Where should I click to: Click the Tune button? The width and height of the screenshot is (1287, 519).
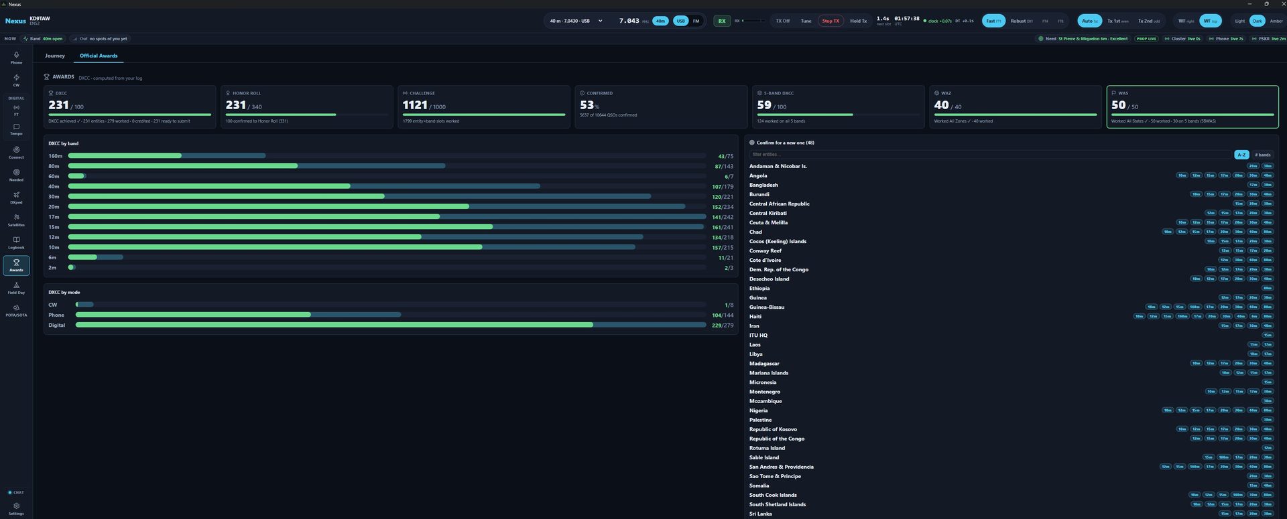(x=806, y=21)
